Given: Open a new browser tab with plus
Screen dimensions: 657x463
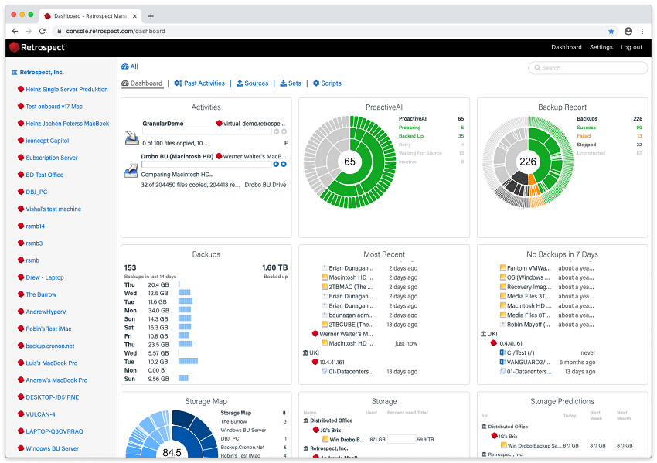Looking at the screenshot, I should click(x=151, y=15).
